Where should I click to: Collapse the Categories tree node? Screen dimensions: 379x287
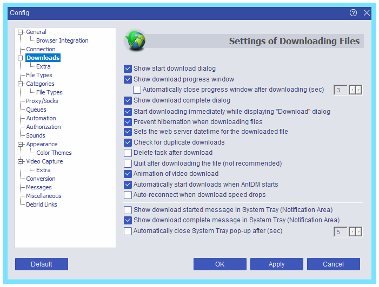point(21,84)
